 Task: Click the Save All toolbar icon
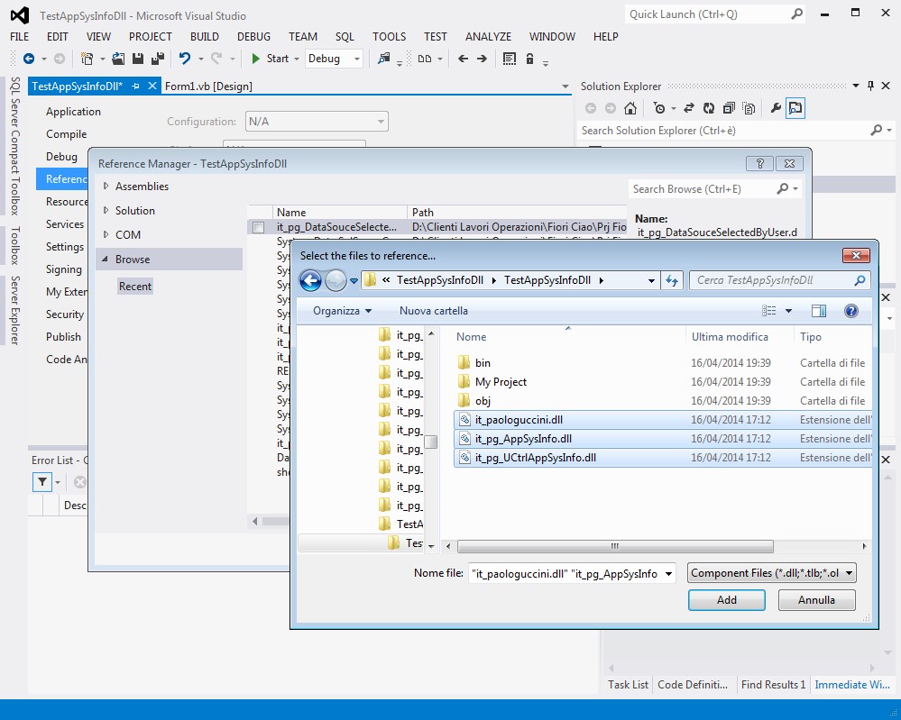[x=158, y=59]
